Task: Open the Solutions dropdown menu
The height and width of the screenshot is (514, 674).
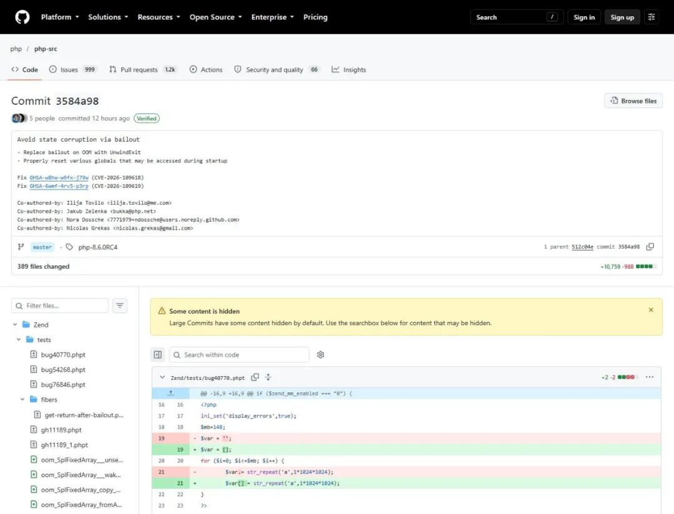Action: click(108, 17)
